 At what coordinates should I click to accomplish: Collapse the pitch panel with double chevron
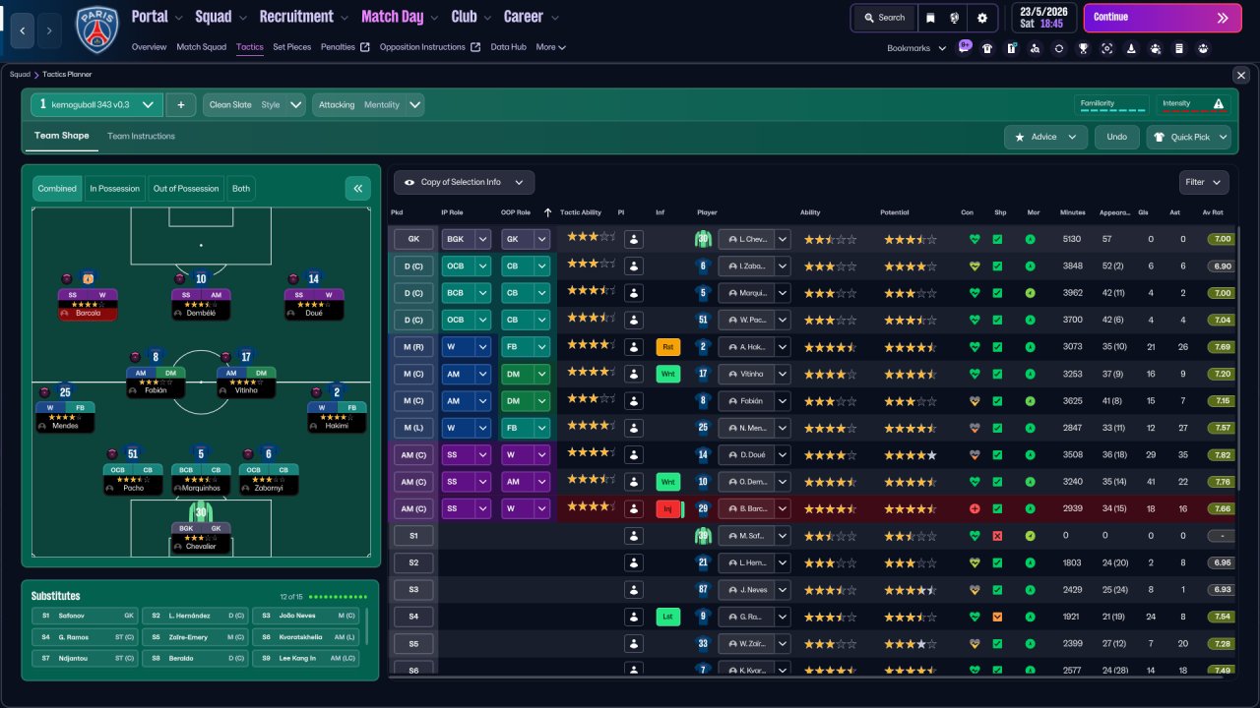[357, 189]
